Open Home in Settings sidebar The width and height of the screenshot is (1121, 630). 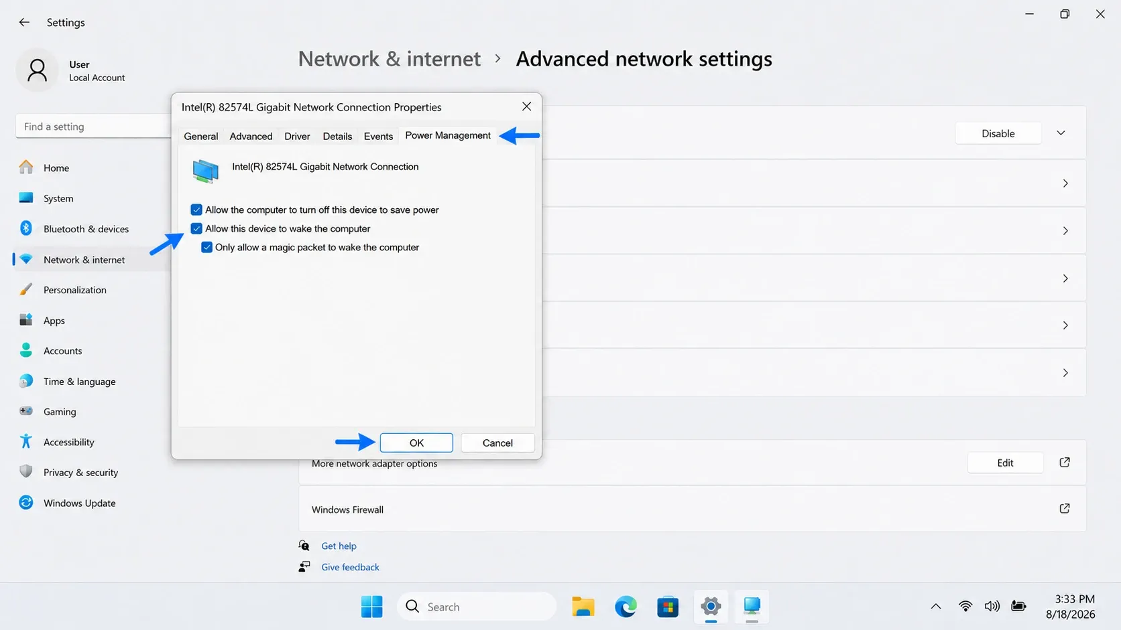pyautogui.click(x=56, y=168)
